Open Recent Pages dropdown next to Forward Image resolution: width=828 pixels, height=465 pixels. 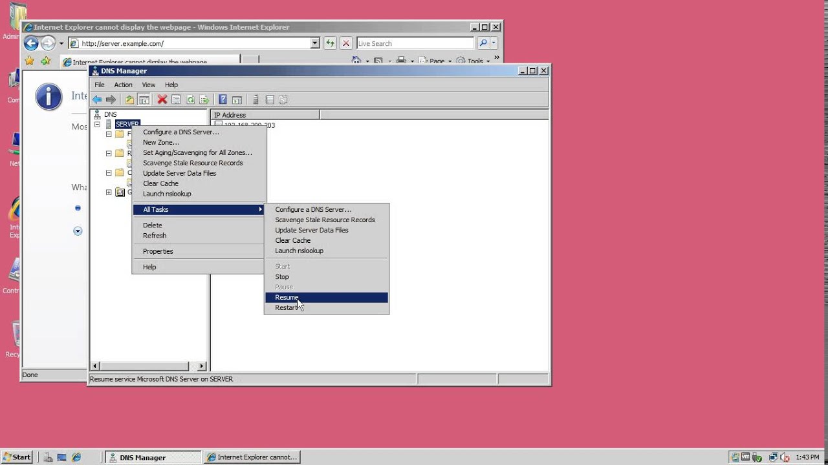61,43
